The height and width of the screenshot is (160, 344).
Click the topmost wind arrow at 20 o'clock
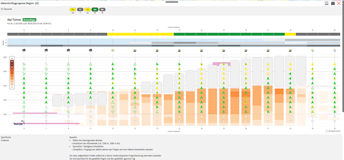coord(335,64)
